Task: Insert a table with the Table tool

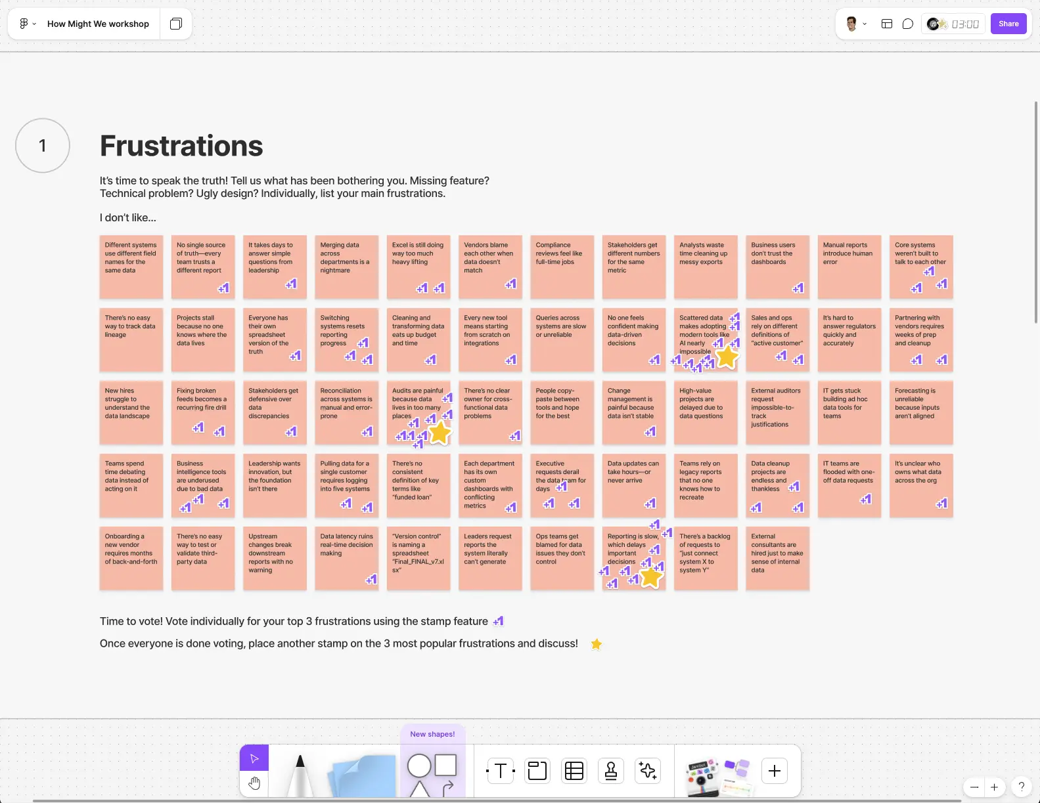Action: [574, 771]
